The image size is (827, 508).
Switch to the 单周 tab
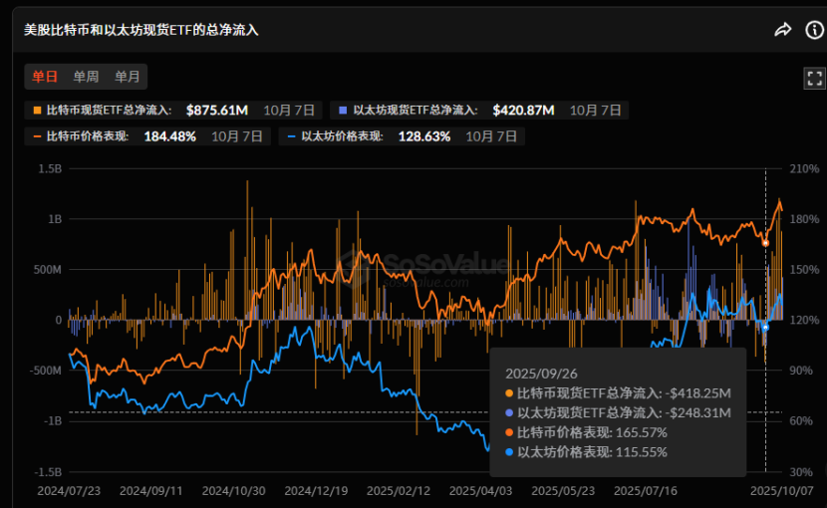click(86, 77)
